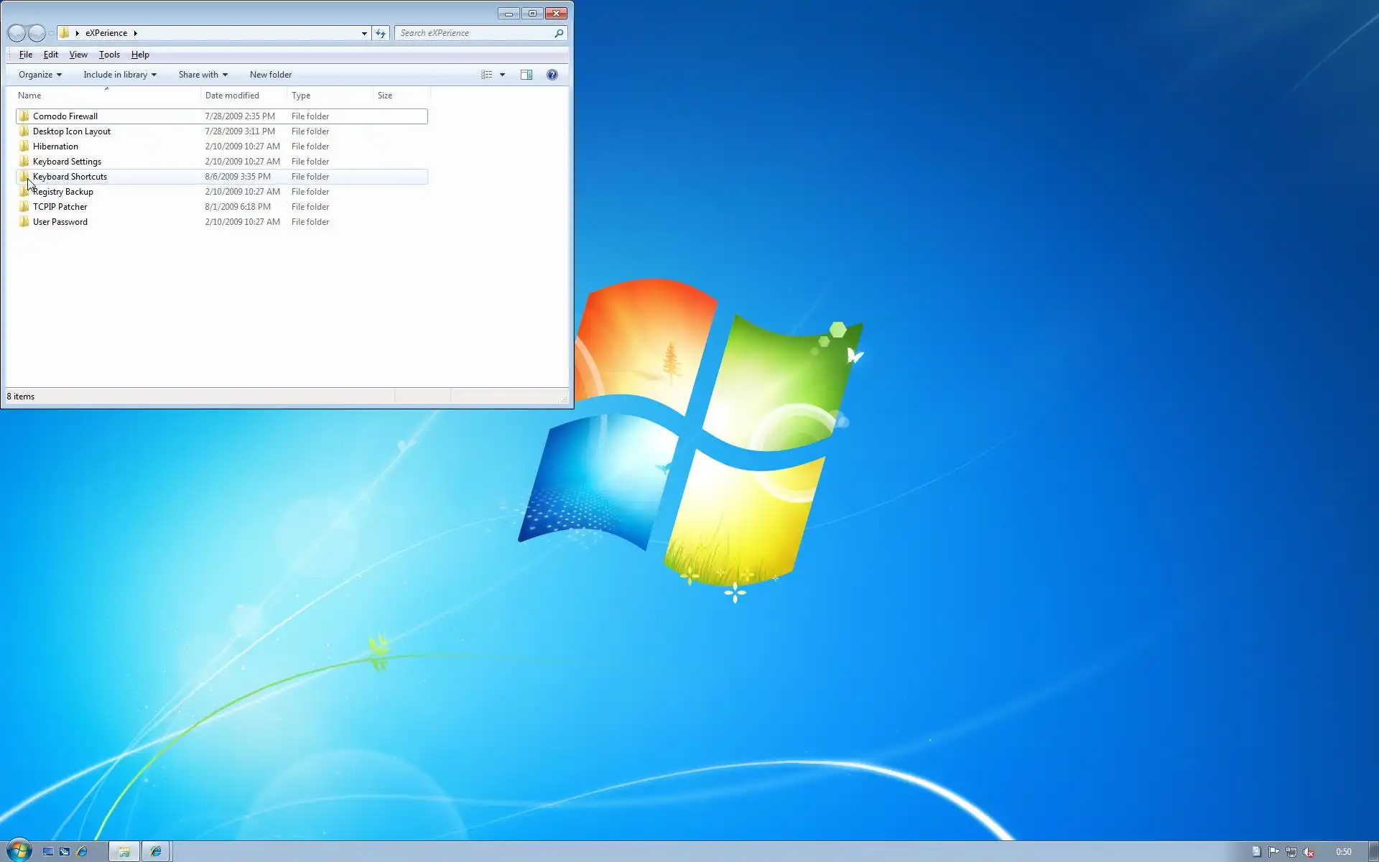Click the Back navigation arrow

(17, 33)
